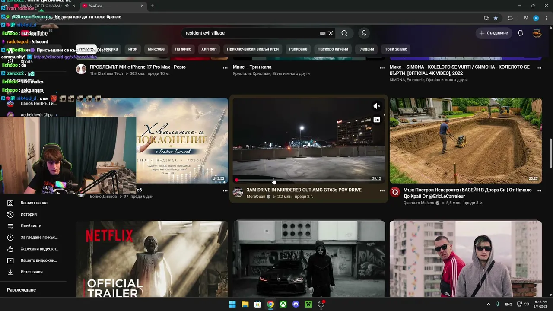Close the YouTube browser tab
This screenshot has height=311, width=553.
tap(142, 6)
